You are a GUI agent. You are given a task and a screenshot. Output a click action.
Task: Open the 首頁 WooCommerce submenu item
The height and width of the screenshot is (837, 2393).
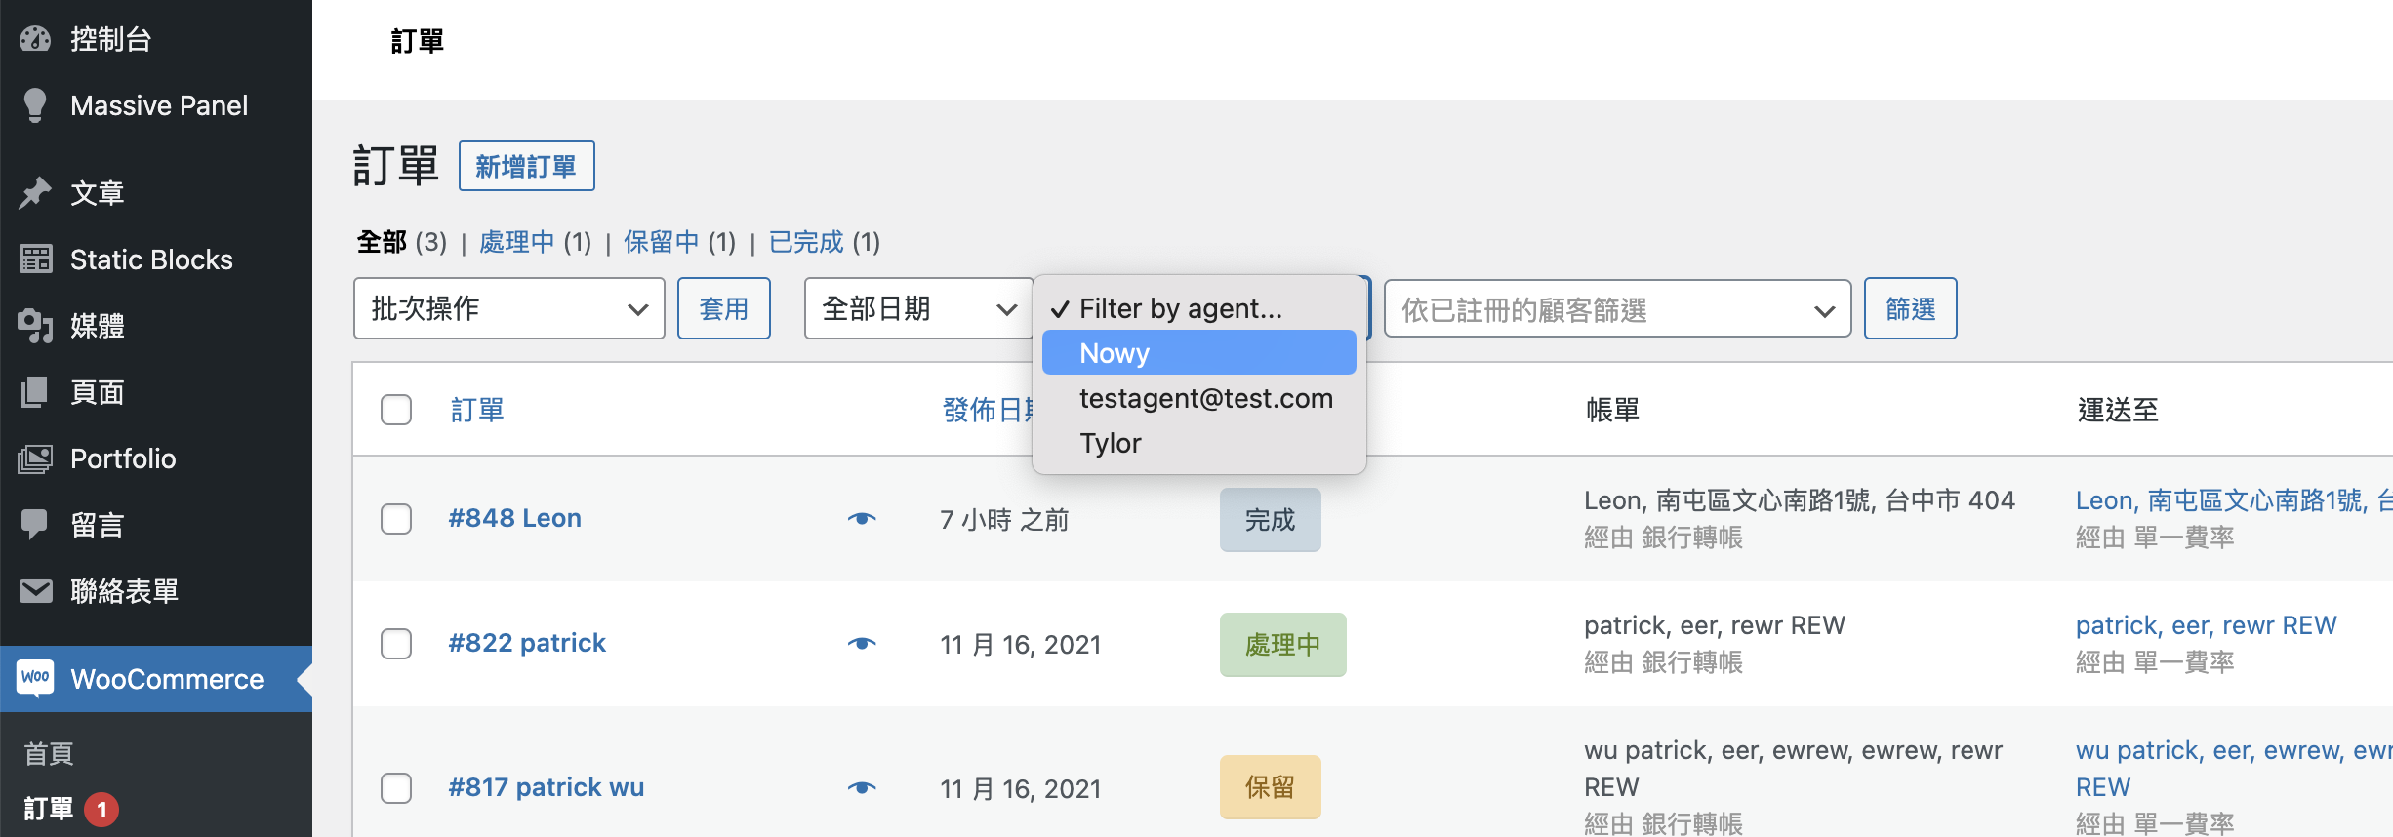coord(49,753)
